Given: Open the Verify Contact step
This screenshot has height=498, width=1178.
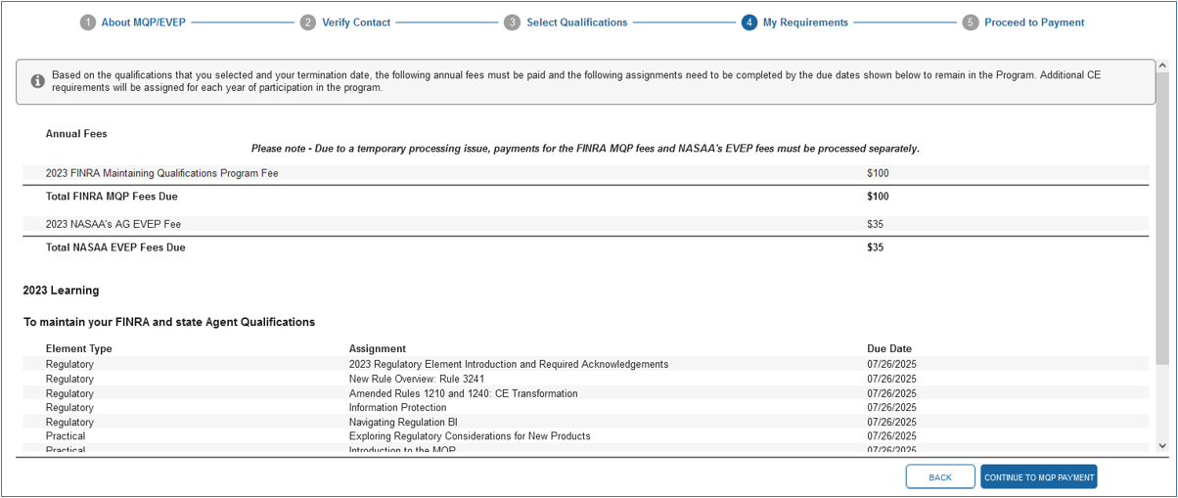Looking at the screenshot, I should pyautogui.click(x=356, y=23).
